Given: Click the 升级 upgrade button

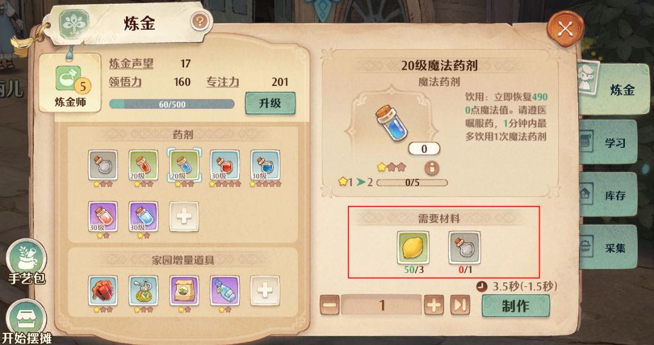Looking at the screenshot, I should click(270, 103).
